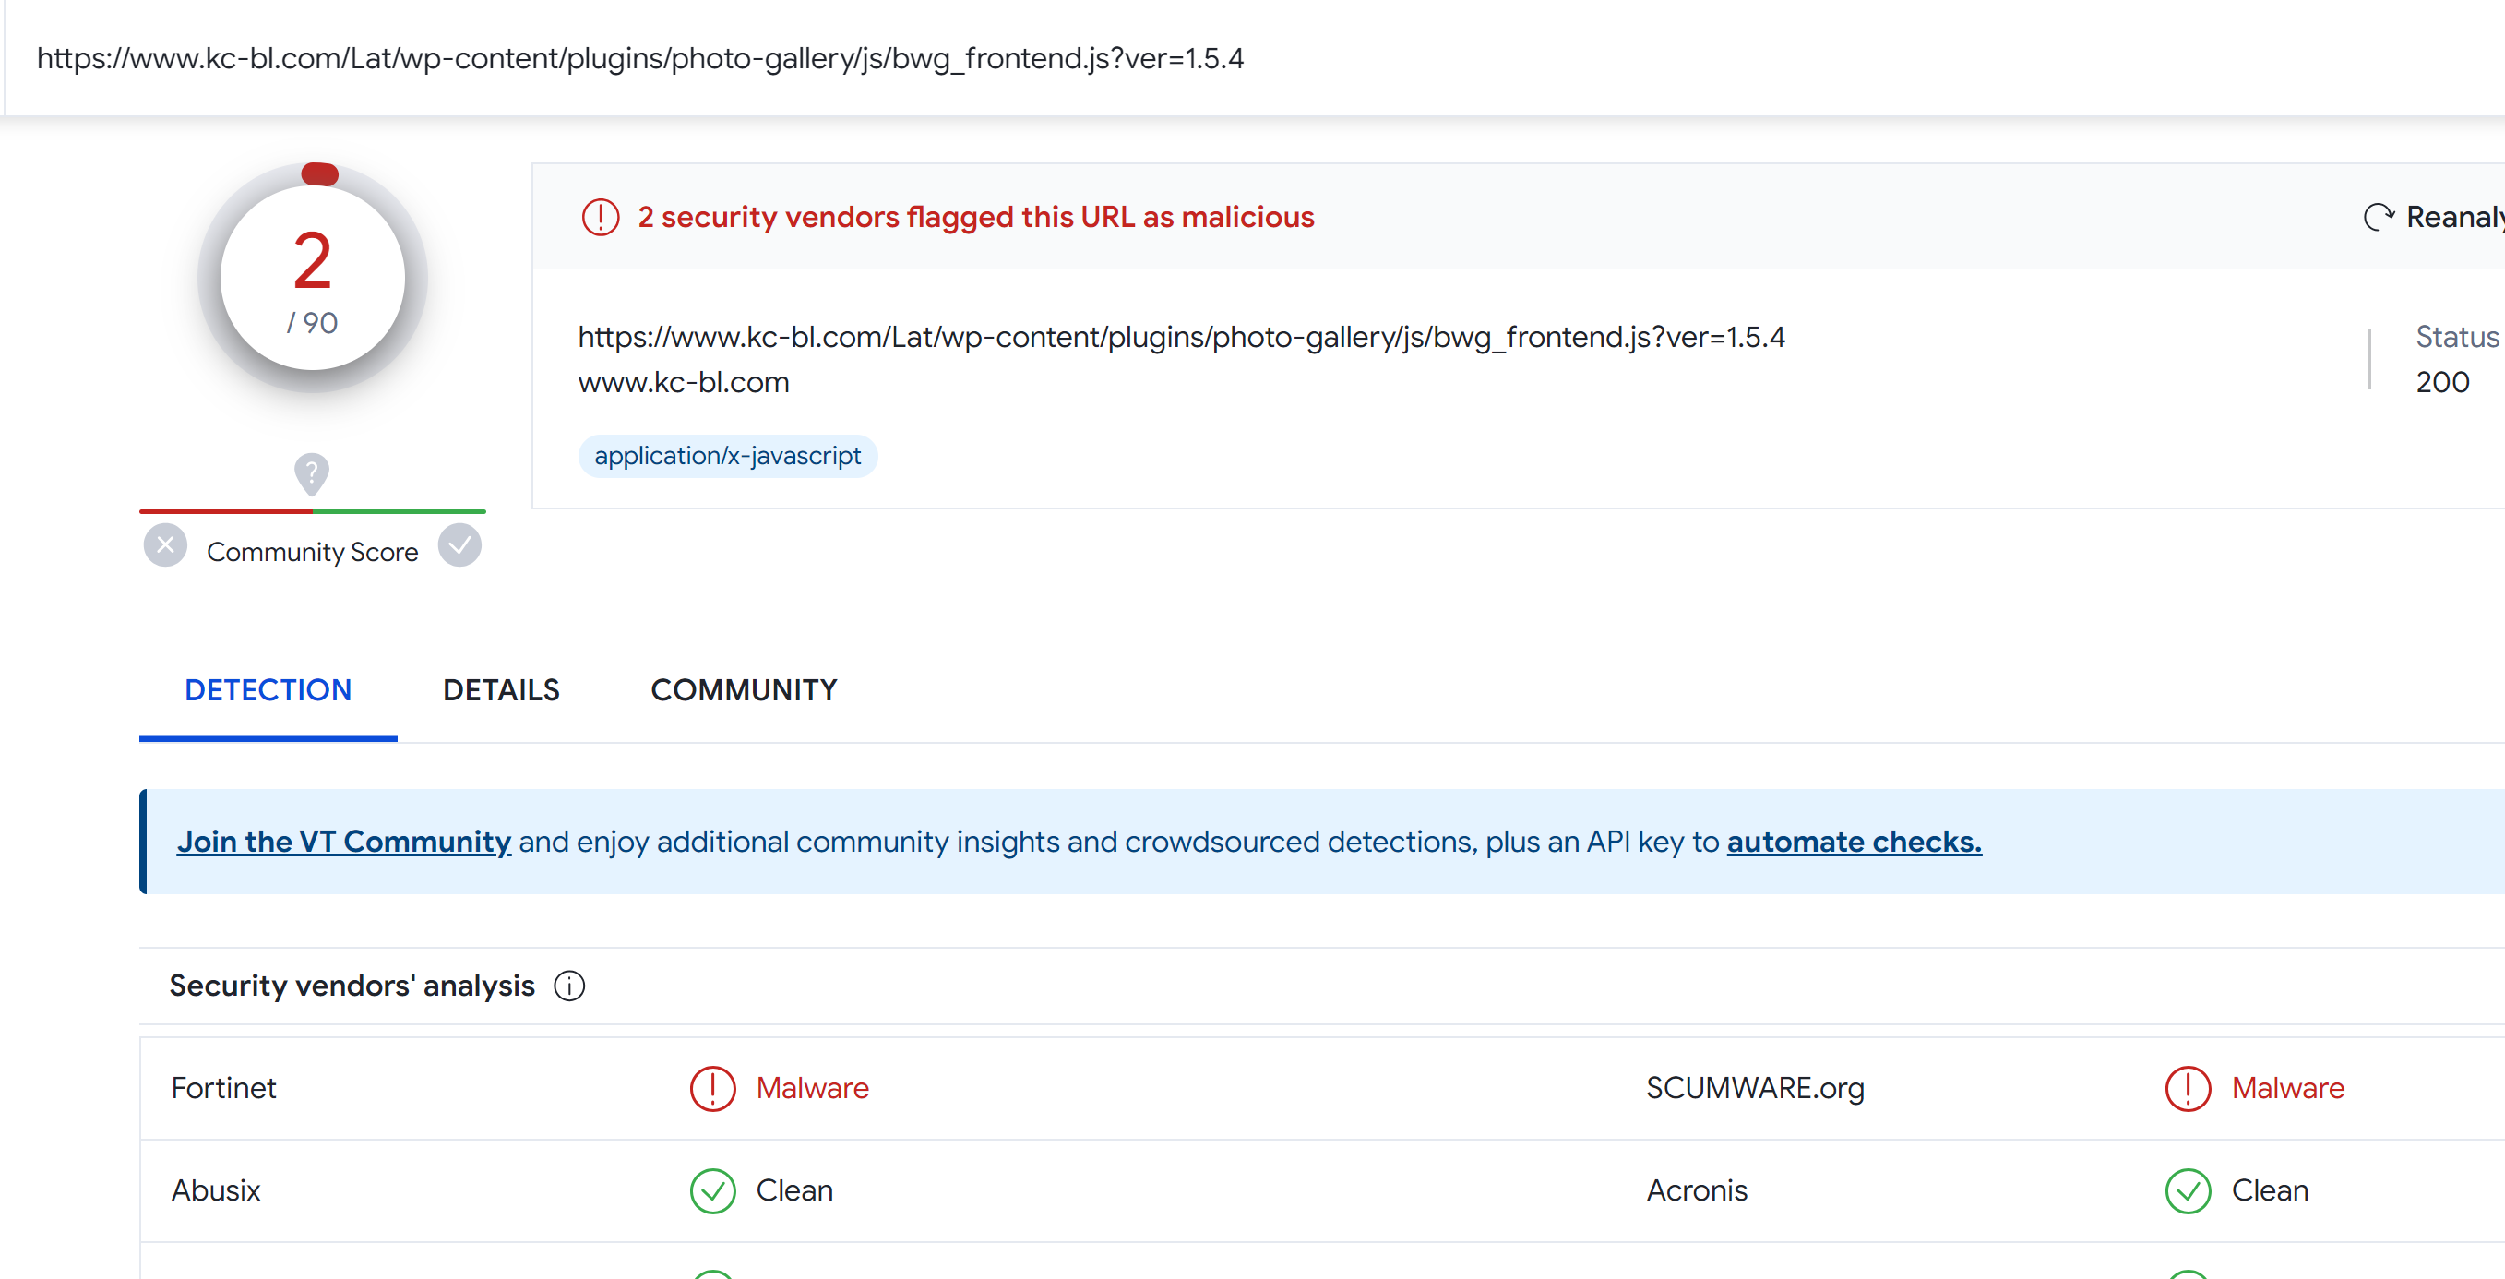
Task: Open the COMMUNITY tab
Action: (x=744, y=690)
